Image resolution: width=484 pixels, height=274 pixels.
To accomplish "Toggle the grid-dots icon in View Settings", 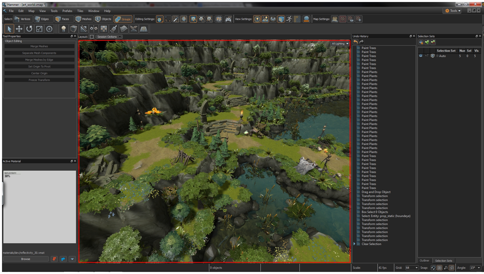I will (297, 19).
